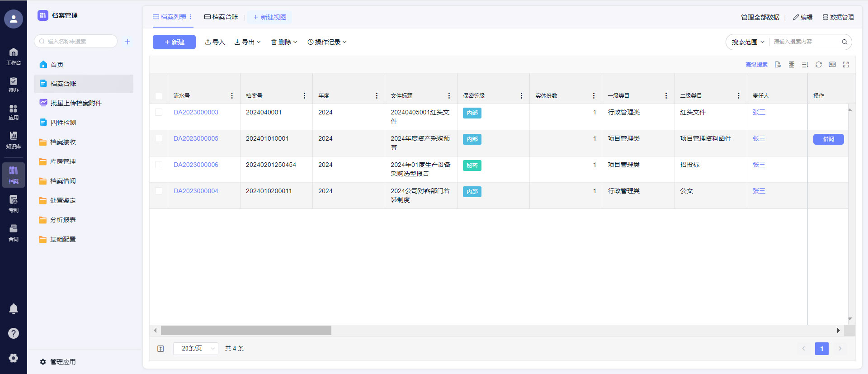Switch to the 档案台账 view tab
The height and width of the screenshot is (374, 868).
pos(221,17)
